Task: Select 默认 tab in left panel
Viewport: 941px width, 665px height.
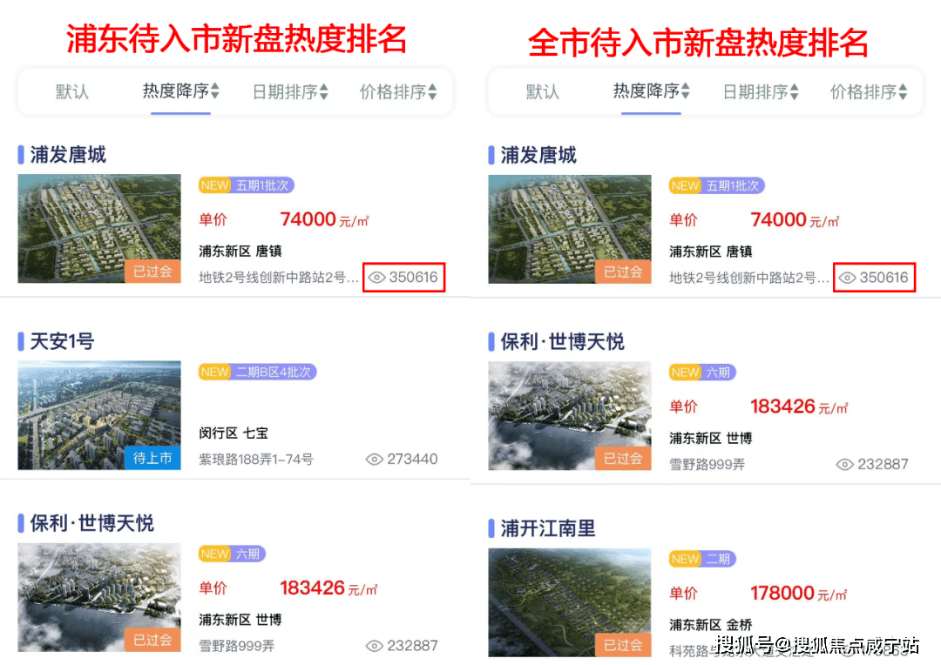Action: 72,91
